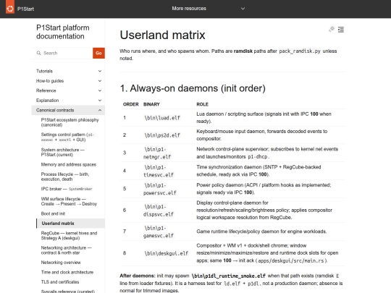This screenshot has height=293, width=391.
Task: Open Networking architecture contract page
Action: pyautogui.click(x=67, y=250)
